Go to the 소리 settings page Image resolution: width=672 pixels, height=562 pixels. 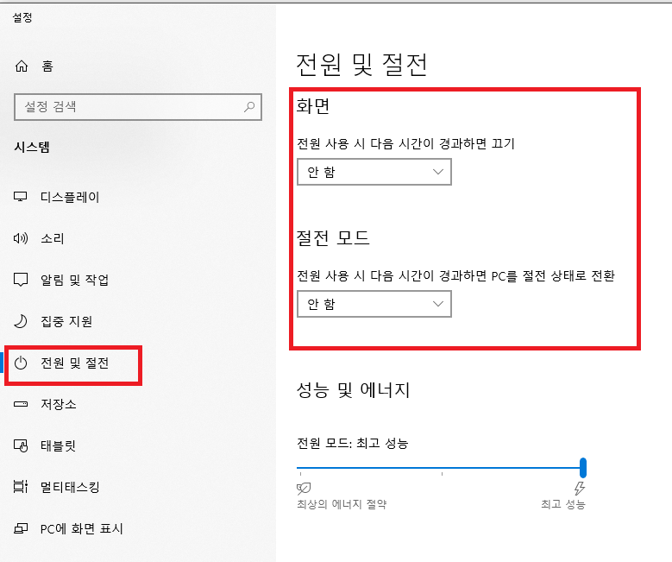53,238
